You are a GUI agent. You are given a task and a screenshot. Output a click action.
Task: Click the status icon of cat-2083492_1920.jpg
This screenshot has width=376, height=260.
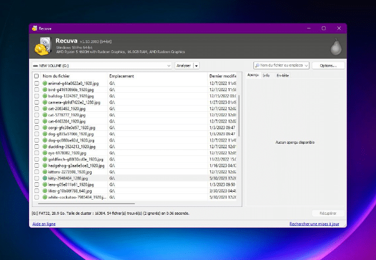coord(45,108)
